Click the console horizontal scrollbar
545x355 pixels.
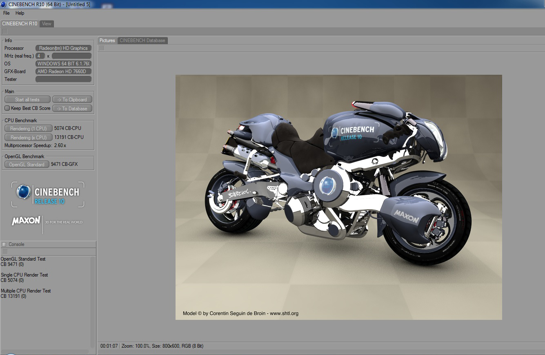click(45, 351)
